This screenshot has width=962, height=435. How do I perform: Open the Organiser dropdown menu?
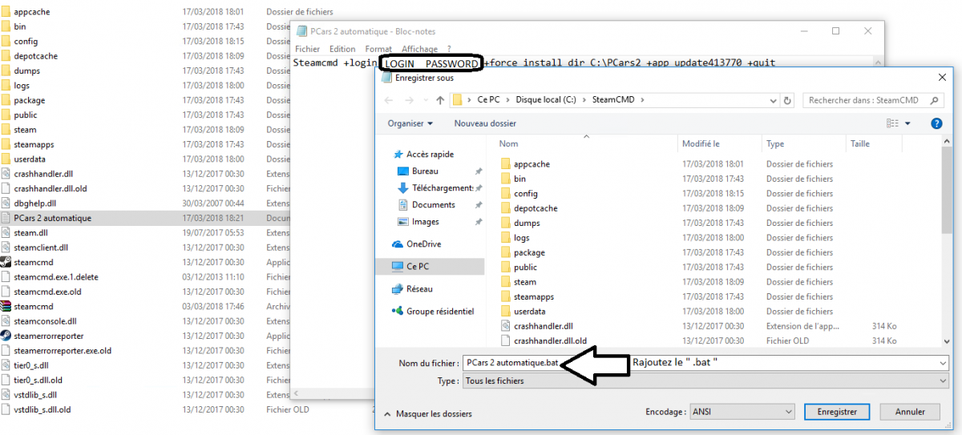(410, 123)
